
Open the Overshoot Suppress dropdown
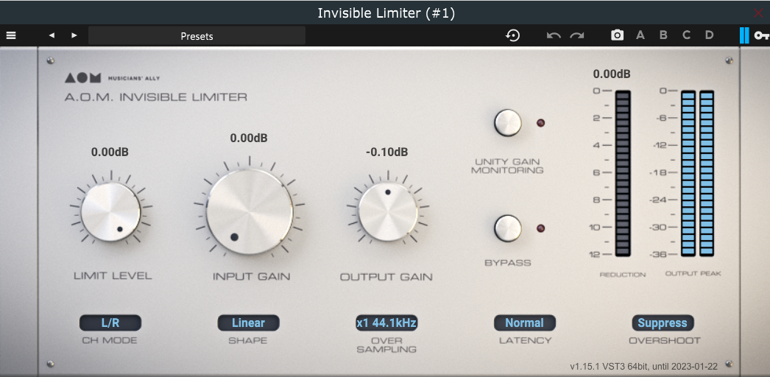pos(663,323)
